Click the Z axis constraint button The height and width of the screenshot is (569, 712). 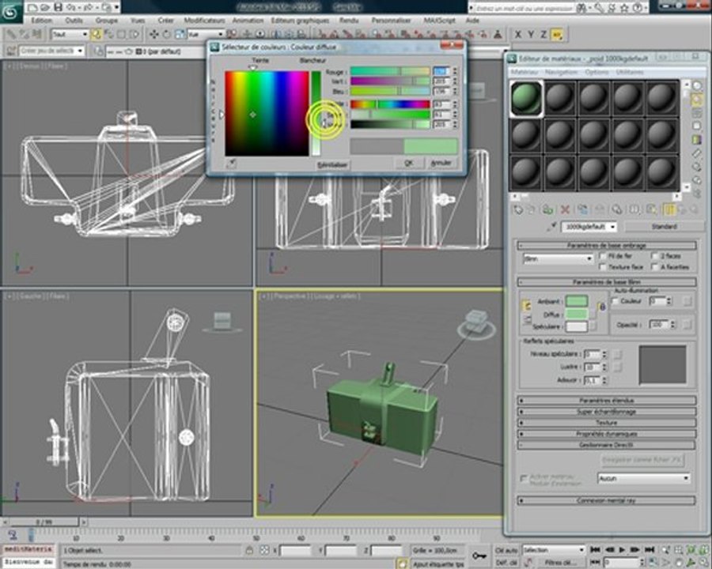[543, 35]
